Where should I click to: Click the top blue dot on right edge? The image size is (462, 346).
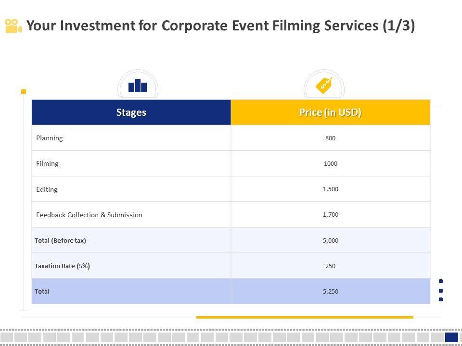coord(441,281)
